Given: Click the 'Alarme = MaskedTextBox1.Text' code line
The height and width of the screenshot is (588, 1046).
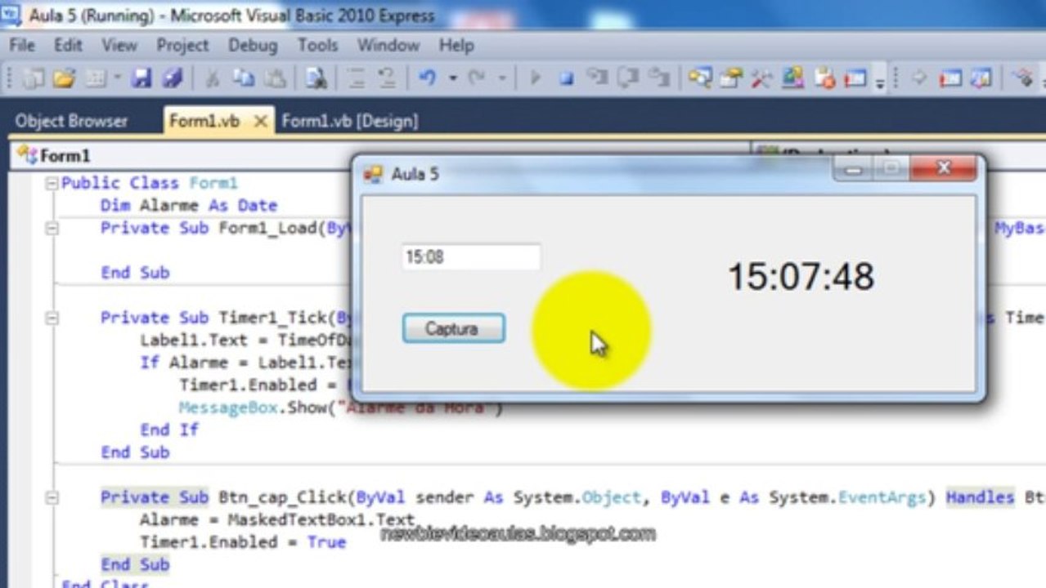Looking at the screenshot, I should 277,520.
